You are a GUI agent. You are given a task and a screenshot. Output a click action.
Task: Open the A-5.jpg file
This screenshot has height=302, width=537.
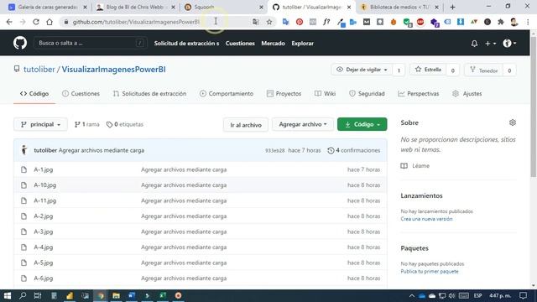coord(43,263)
